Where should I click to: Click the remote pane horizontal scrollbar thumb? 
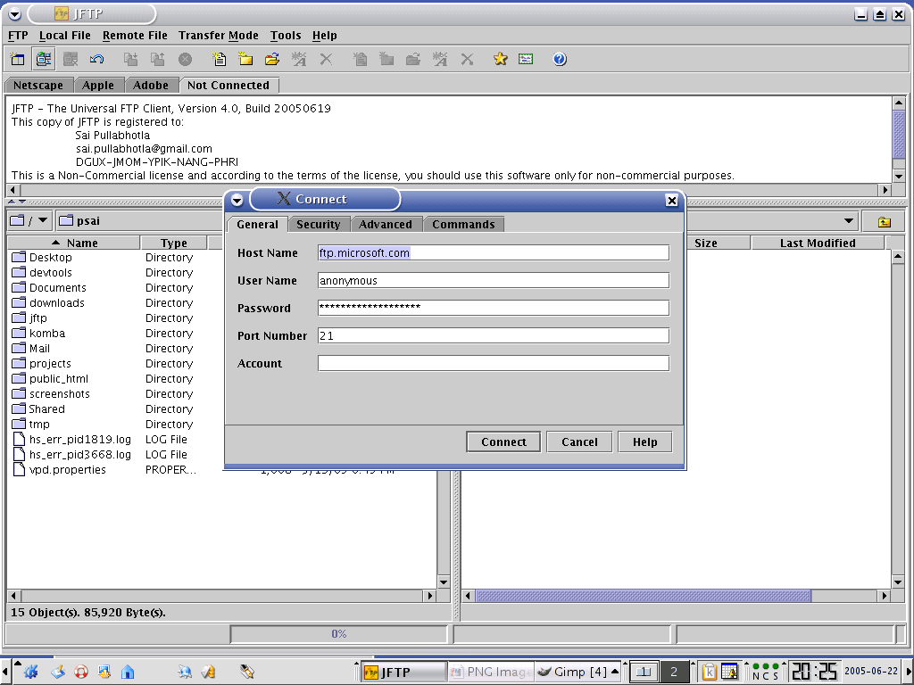pos(643,596)
